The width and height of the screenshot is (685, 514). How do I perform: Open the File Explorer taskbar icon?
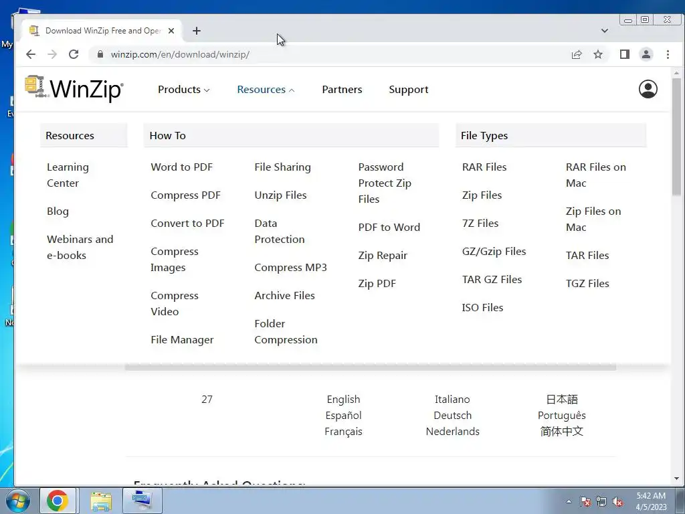pyautogui.click(x=102, y=501)
